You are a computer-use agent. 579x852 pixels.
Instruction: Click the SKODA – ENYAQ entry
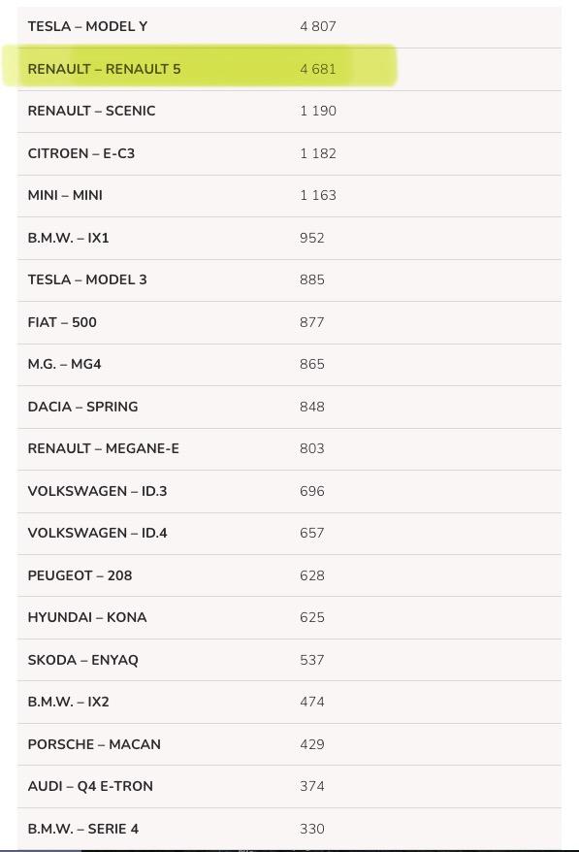click(x=289, y=660)
